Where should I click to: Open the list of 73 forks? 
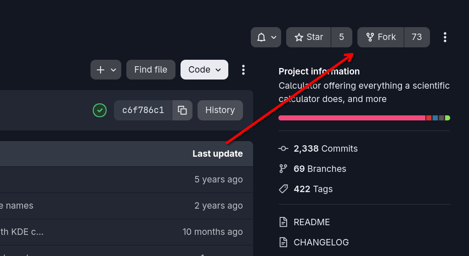(417, 37)
